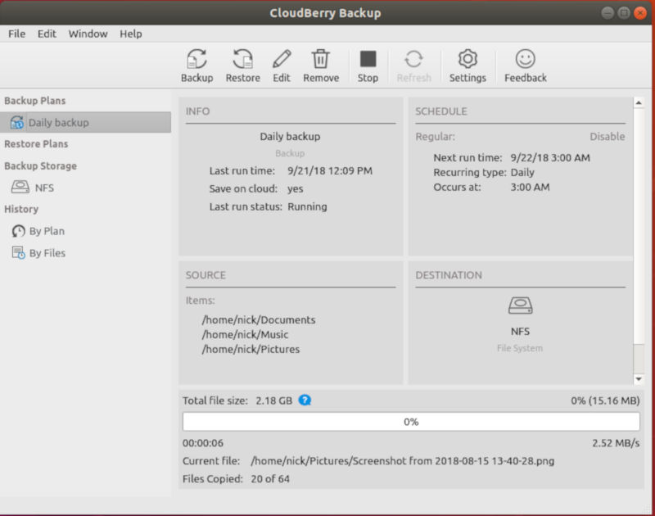
Task: Click the scrollbar up arrow
Action: pyautogui.click(x=639, y=103)
